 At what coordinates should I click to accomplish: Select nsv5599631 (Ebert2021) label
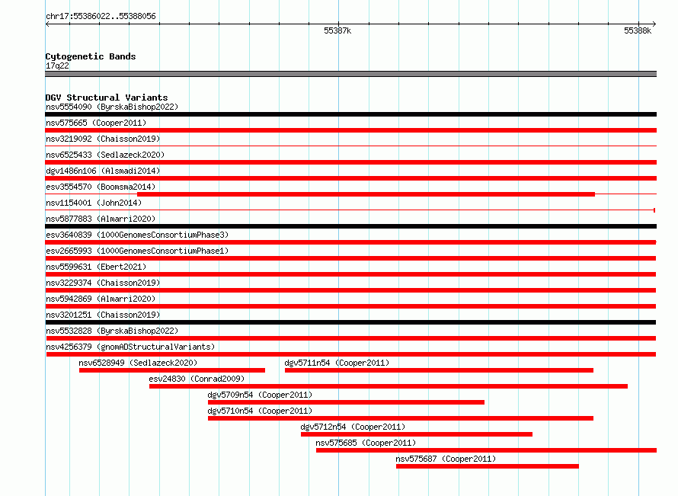point(96,267)
